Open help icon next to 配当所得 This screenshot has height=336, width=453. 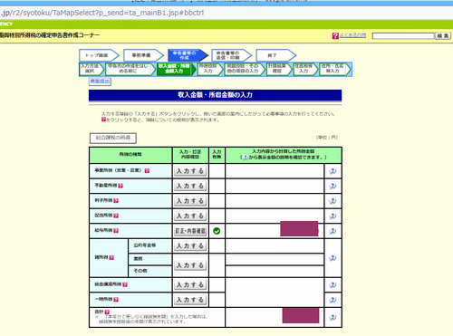click(x=116, y=216)
